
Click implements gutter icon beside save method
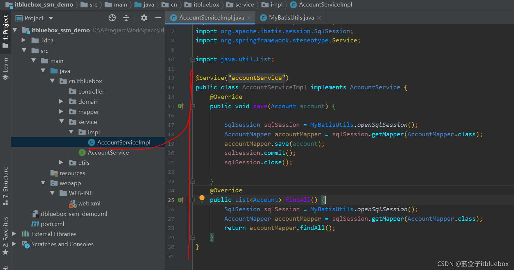tap(181, 106)
